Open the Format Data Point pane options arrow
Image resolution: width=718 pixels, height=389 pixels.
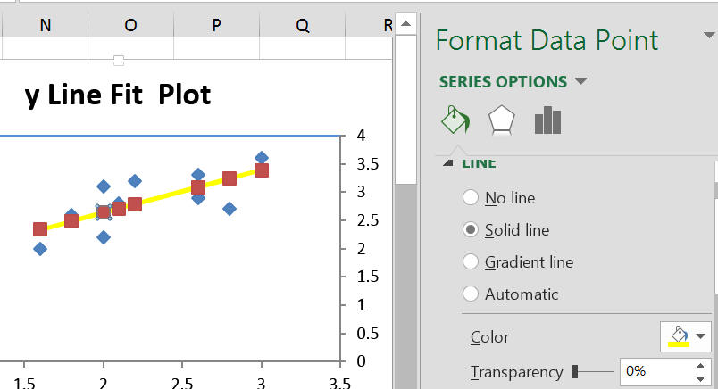click(709, 35)
